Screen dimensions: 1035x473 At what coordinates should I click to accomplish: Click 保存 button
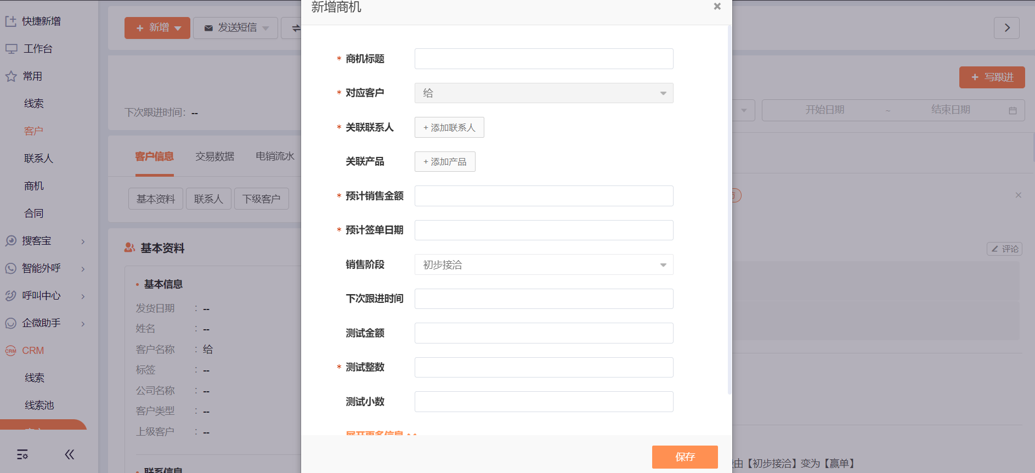(x=685, y=457)
